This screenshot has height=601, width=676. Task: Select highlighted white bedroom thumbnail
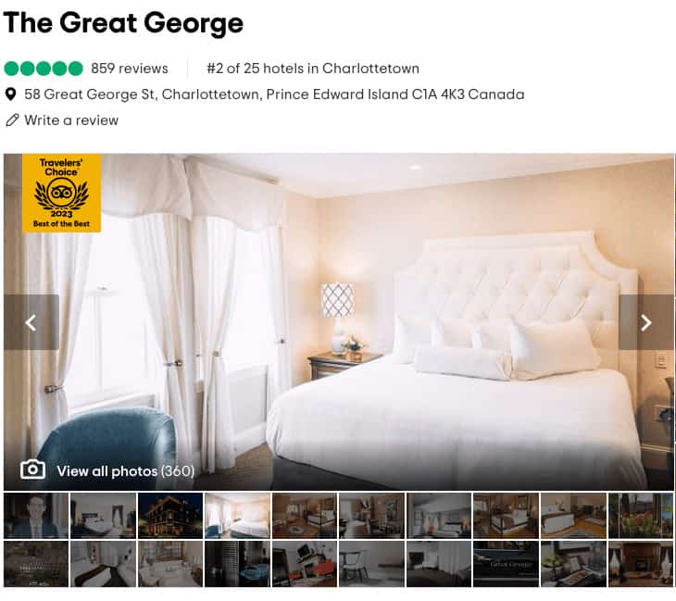click(238, 516)
